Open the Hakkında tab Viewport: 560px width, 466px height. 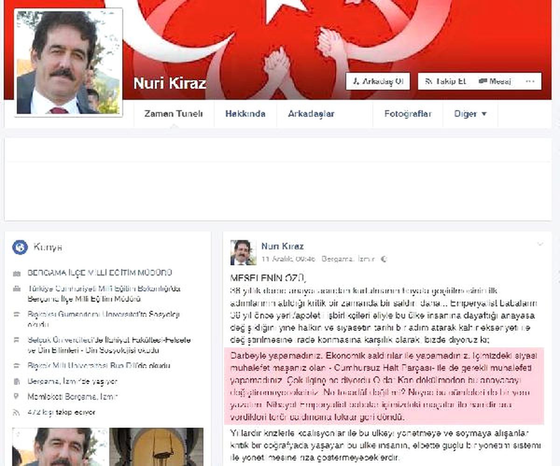pyautogui.click(x=245, y=114)
